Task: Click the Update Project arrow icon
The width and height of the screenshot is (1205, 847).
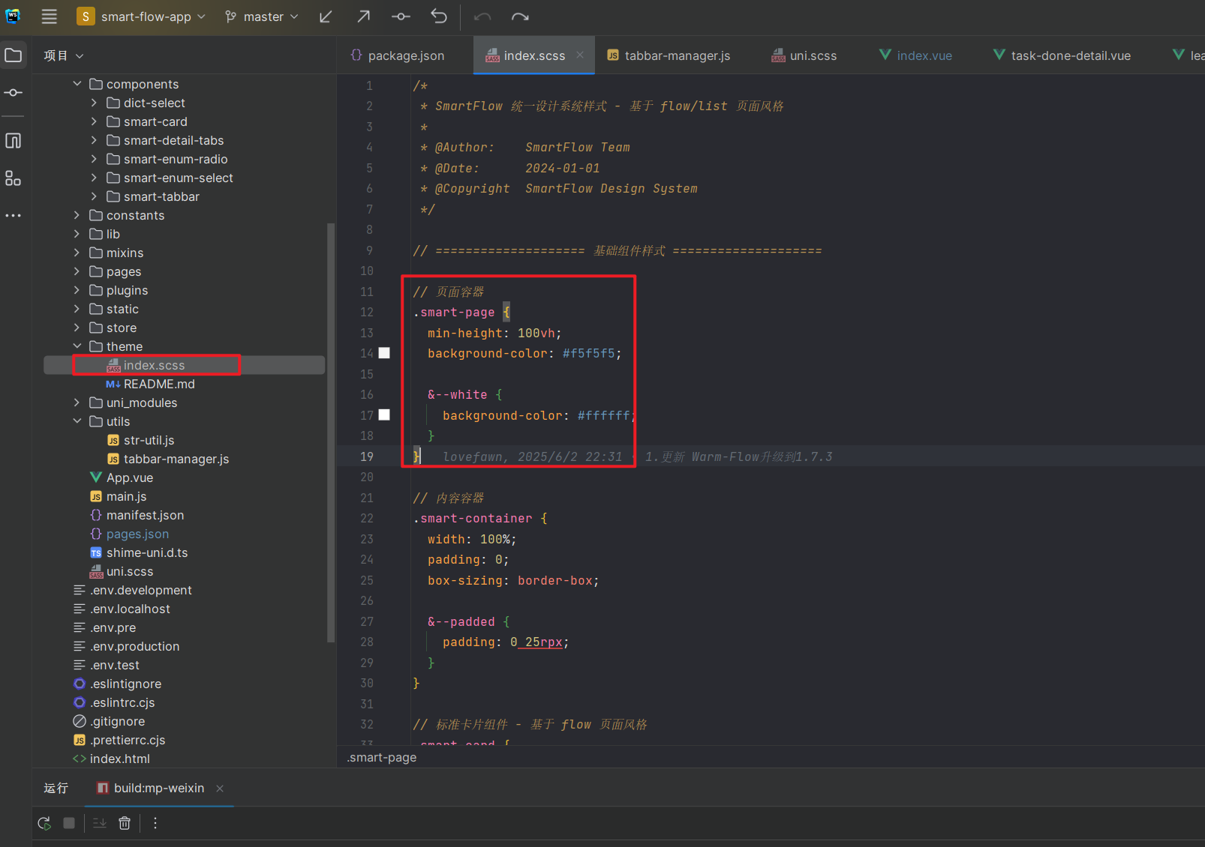Action: [326, 16]
